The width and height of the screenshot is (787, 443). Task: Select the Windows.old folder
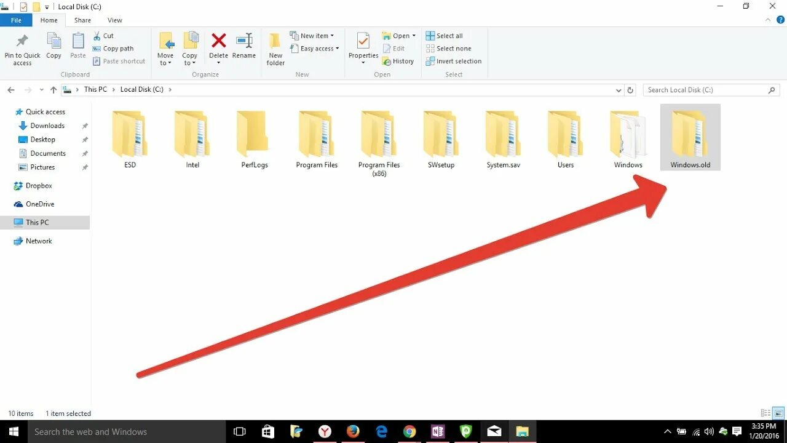(690, 137)
